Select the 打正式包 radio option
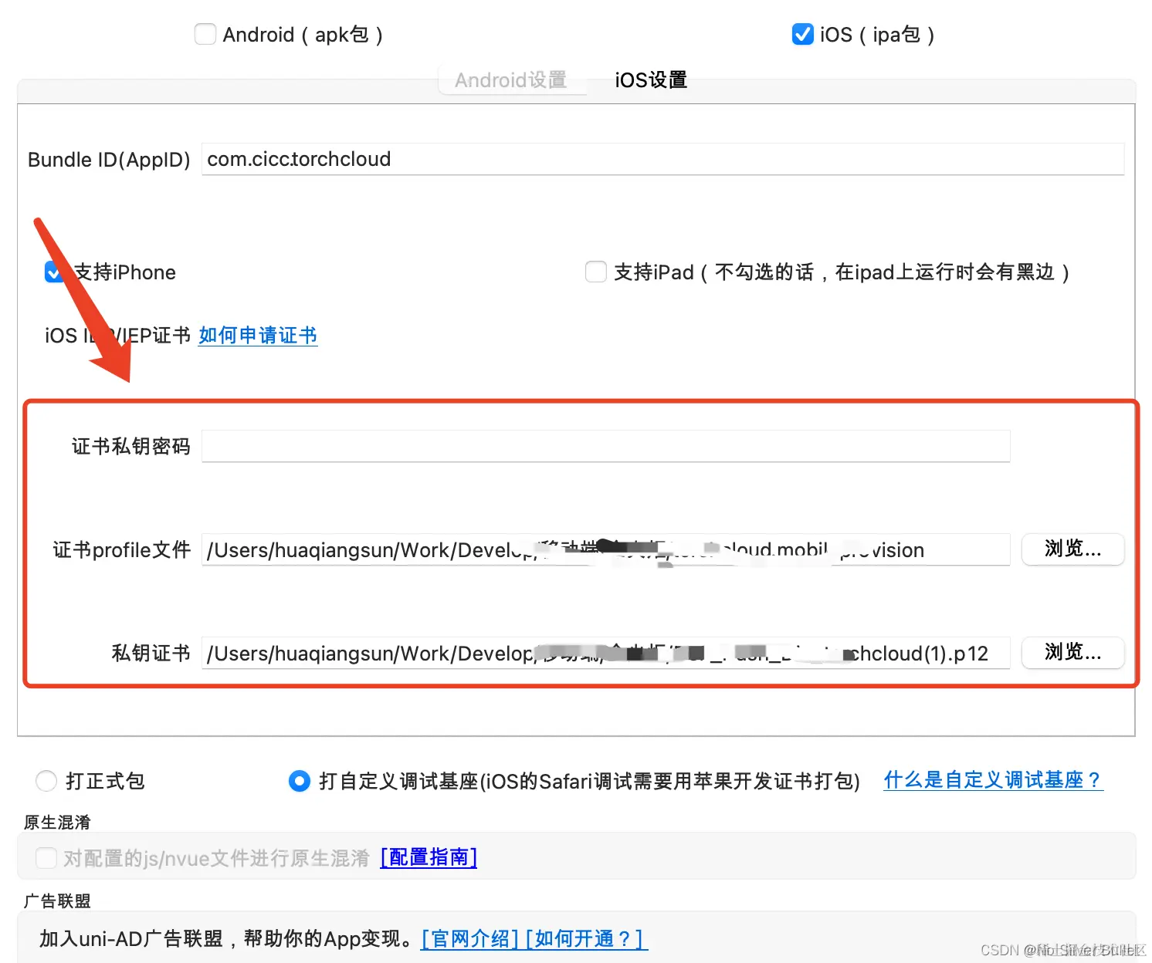 click(x=46, y=781)
